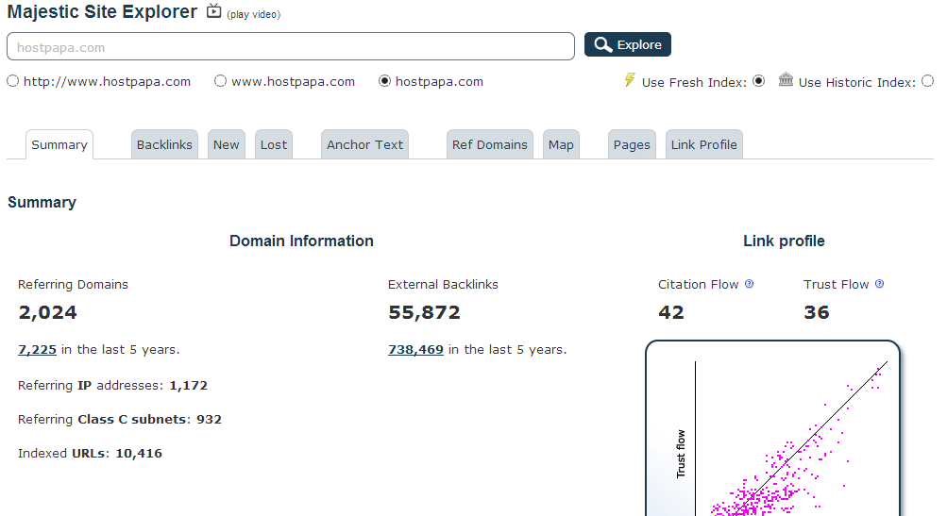The image size is (947, 516).
Task: Open the New tab
Action: tap(227, 145)
